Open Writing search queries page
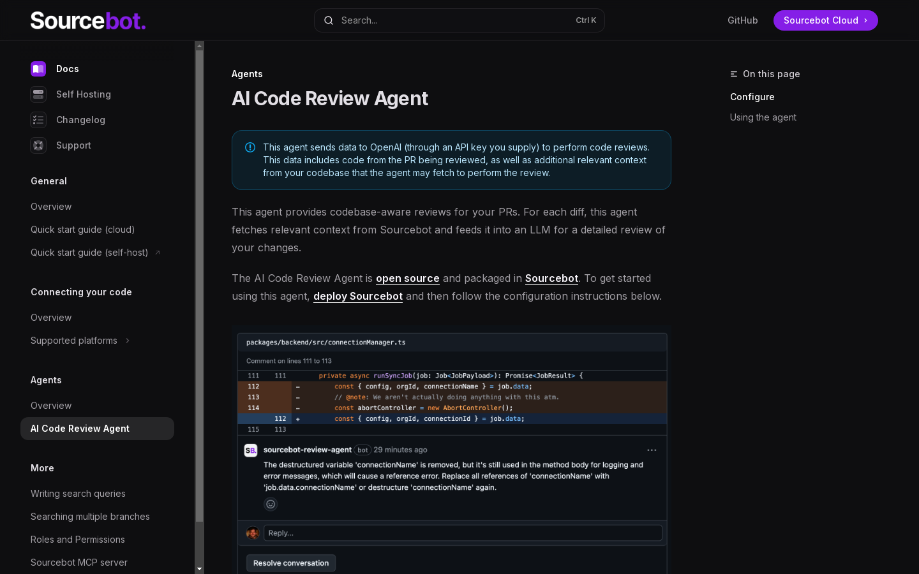This screenshot has height=574, width=919. click(x=78, y=494)
